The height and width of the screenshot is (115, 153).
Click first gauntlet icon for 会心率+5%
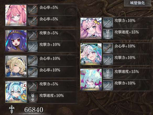point(33,9)
